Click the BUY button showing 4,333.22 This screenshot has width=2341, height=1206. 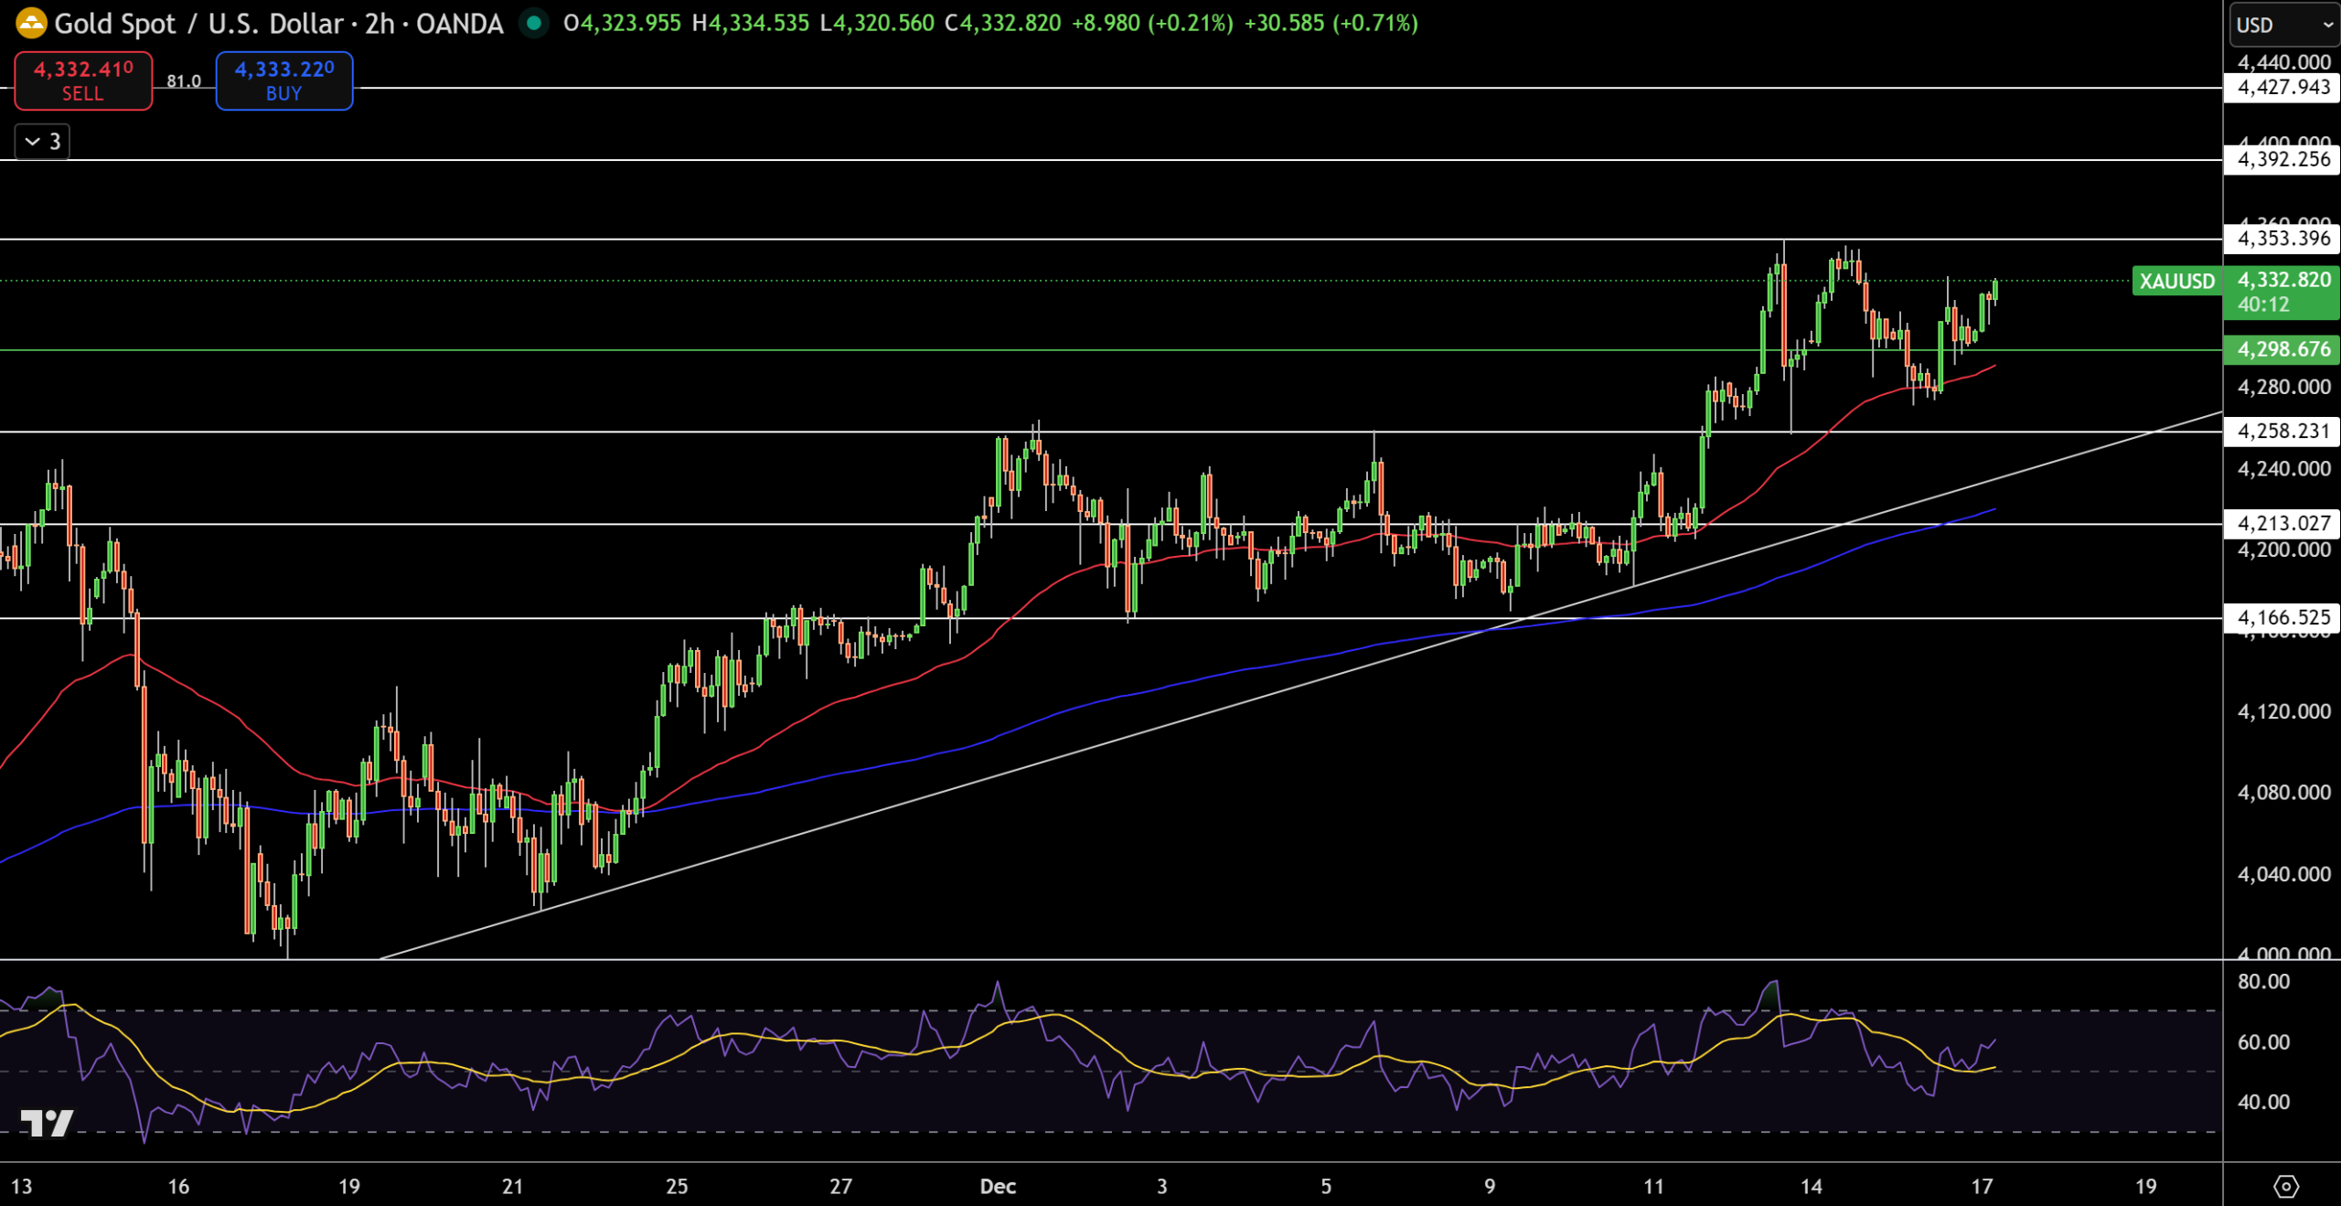pyautogui.click(x=283, y=80)
